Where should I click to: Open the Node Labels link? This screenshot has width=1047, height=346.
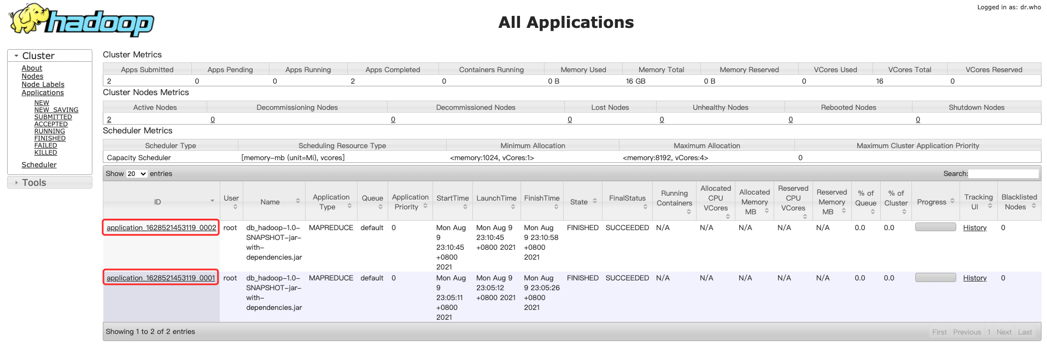tap(43, 85)
